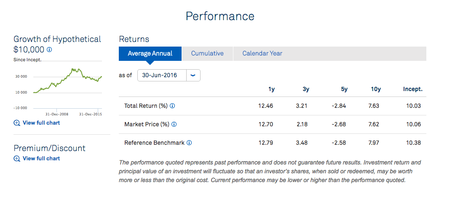The image size is (455, 201).
Task: Click Total Return 3y value 3.21
Action: [x=302, y=106]
